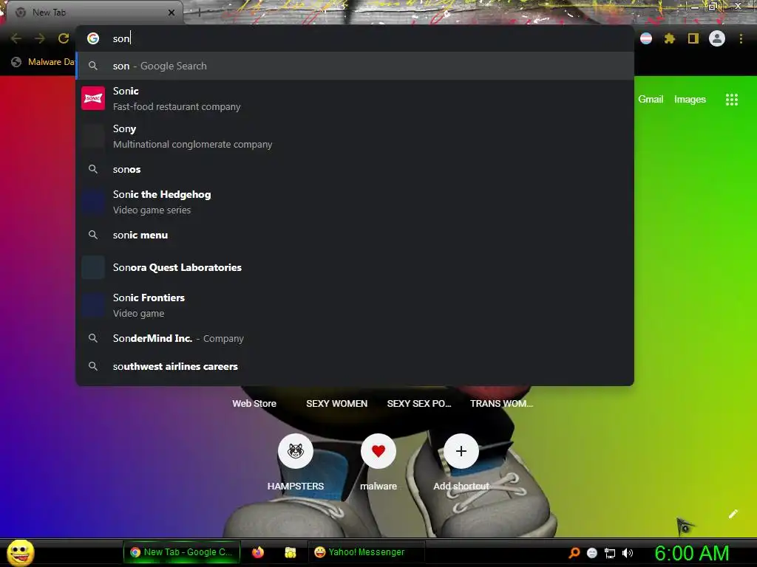Image resolution: width=757 pixels, height=567 pixels.
Task: Choose the Sonic Frontiers suggestion
Action: click(x=355, y=305)
